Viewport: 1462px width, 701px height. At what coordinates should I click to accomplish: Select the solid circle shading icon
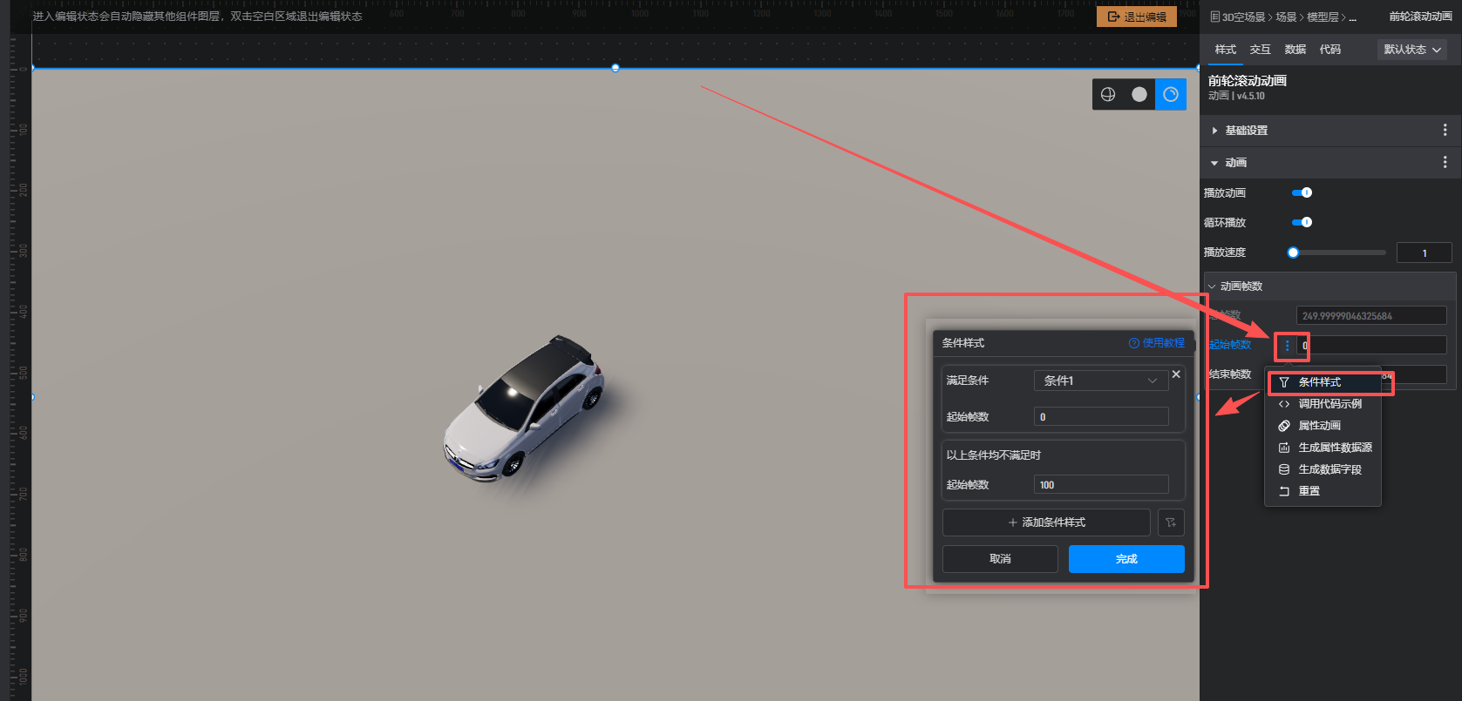pyautogui.click(x=1139, y=94)
